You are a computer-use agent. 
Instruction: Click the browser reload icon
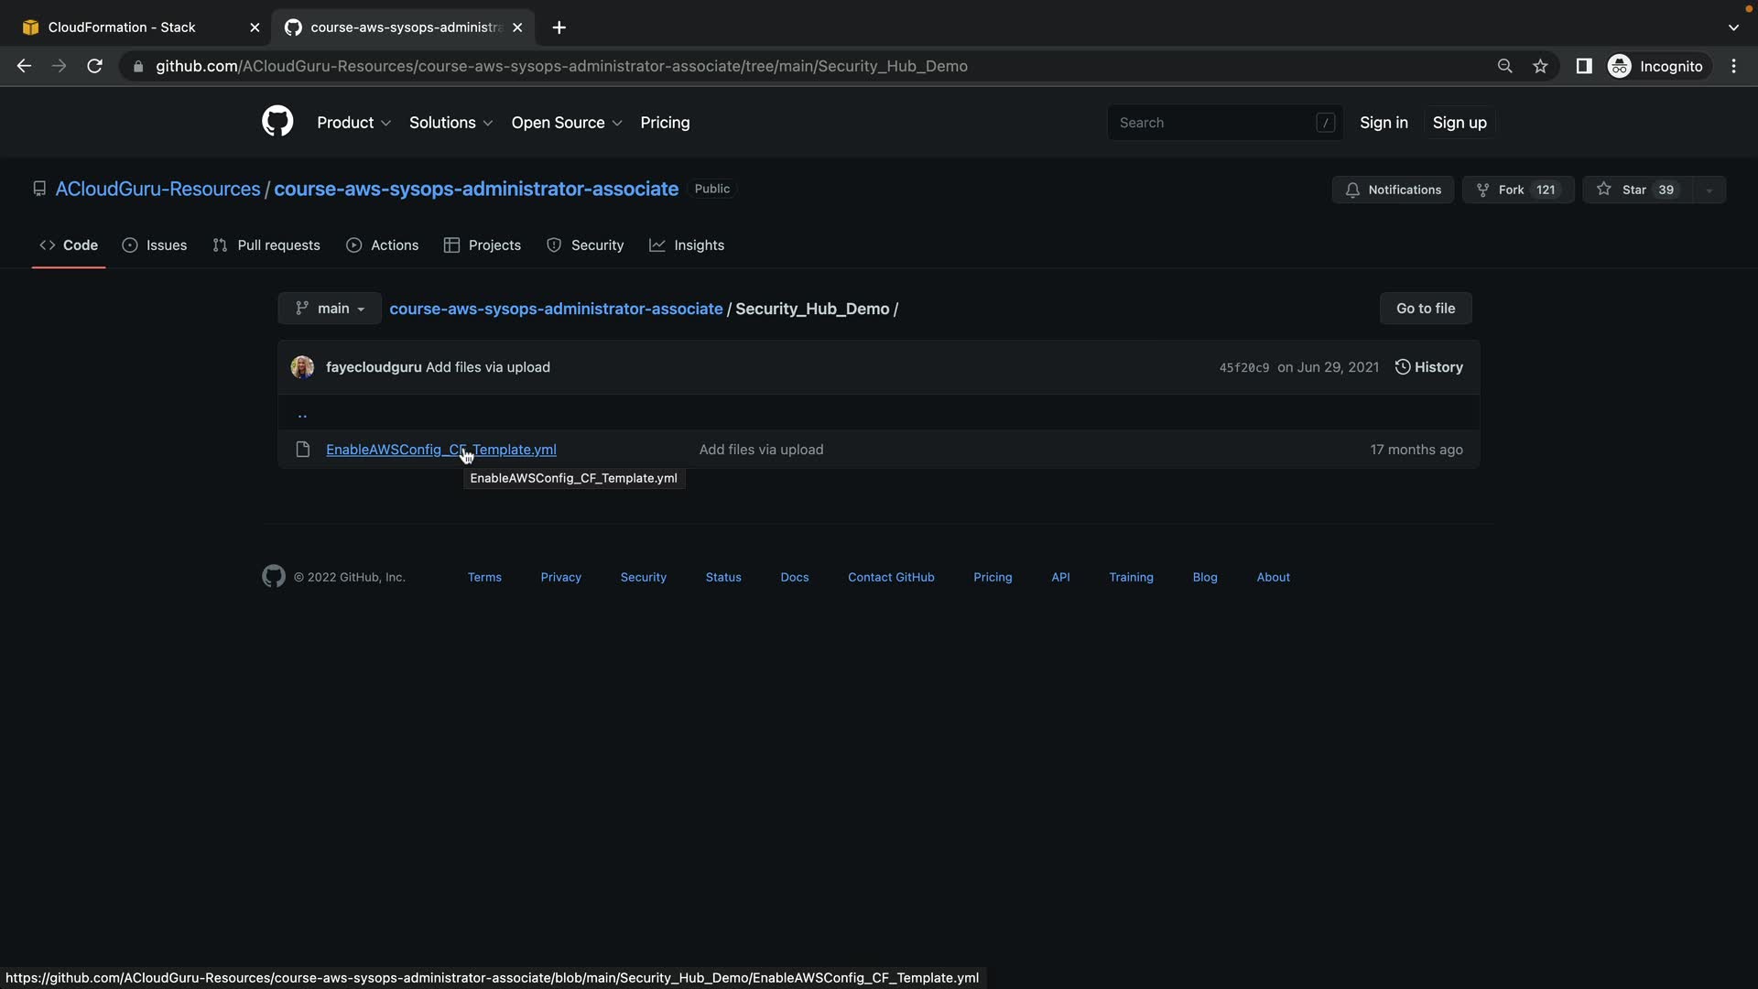(94, 66)
